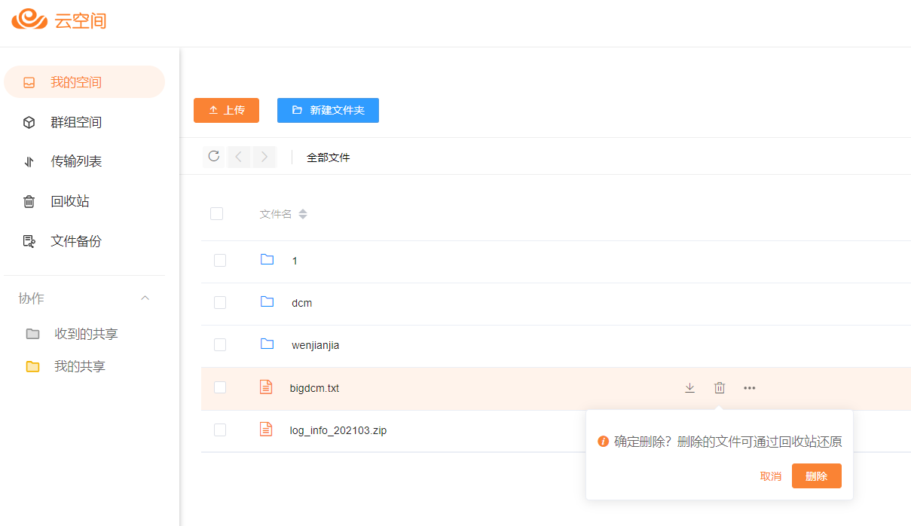Check the box for bigdcm.txt
The width and height of the screenshot is (911, 526).
(220, 387)
